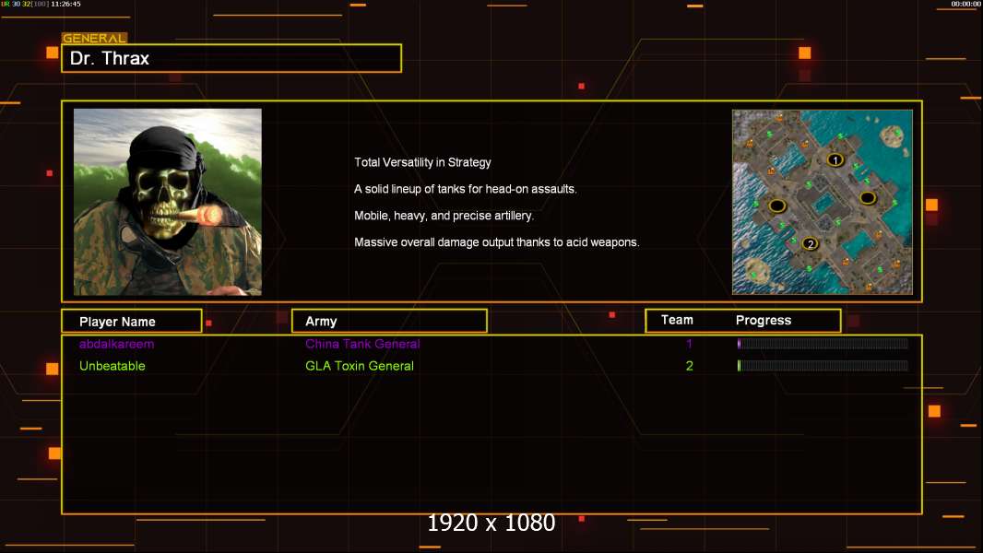The height and width of the screenshot is (553, 983).
Task: Click the Dr. Thrax general name field
Action: tap(231, 58)
